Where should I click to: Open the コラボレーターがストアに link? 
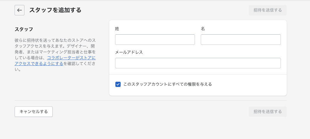click(x=71, y=58)
